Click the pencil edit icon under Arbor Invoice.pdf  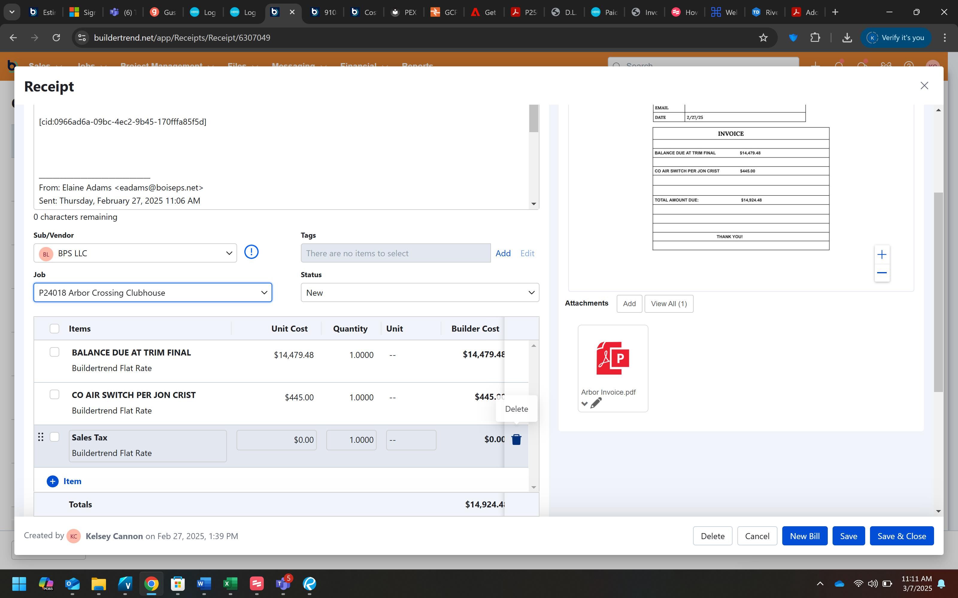click(595, 403)
